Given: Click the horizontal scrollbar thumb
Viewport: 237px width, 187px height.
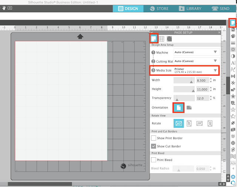Looking at the screenshot, I should pos(40,184).
